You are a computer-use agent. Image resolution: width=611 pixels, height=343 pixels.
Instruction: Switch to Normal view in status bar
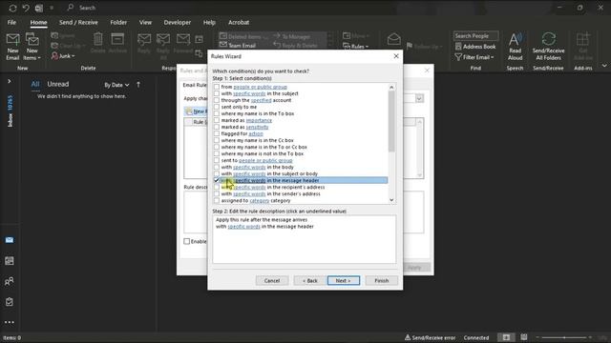click(x=506, y=337)
